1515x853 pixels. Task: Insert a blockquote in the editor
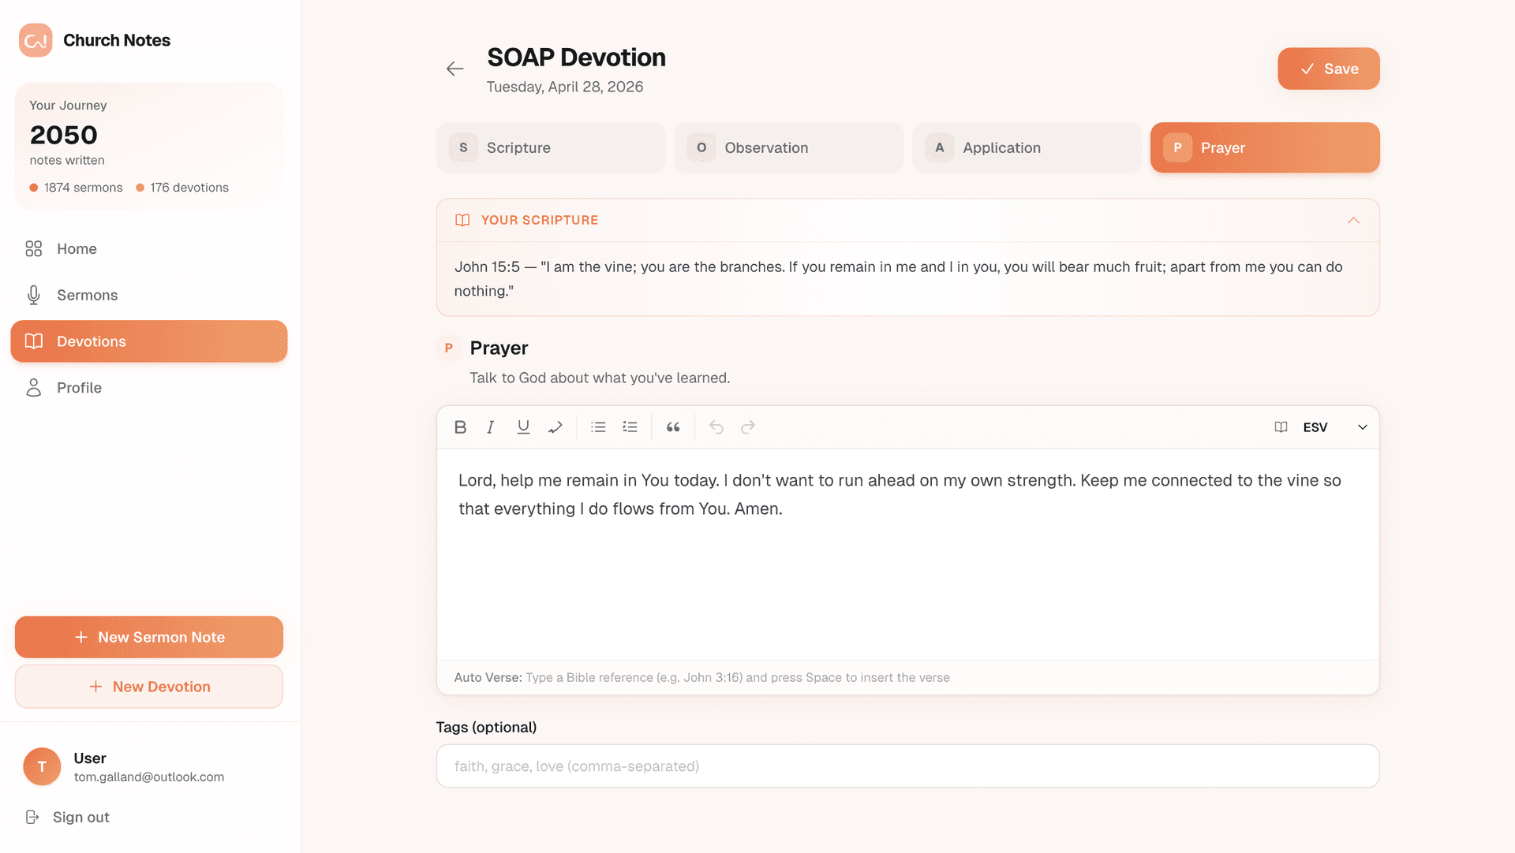click(x=673, y=426)
